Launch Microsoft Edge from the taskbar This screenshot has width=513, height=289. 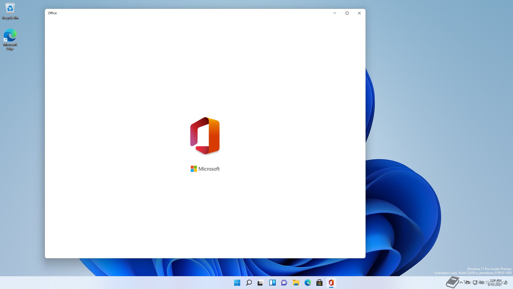308,283
